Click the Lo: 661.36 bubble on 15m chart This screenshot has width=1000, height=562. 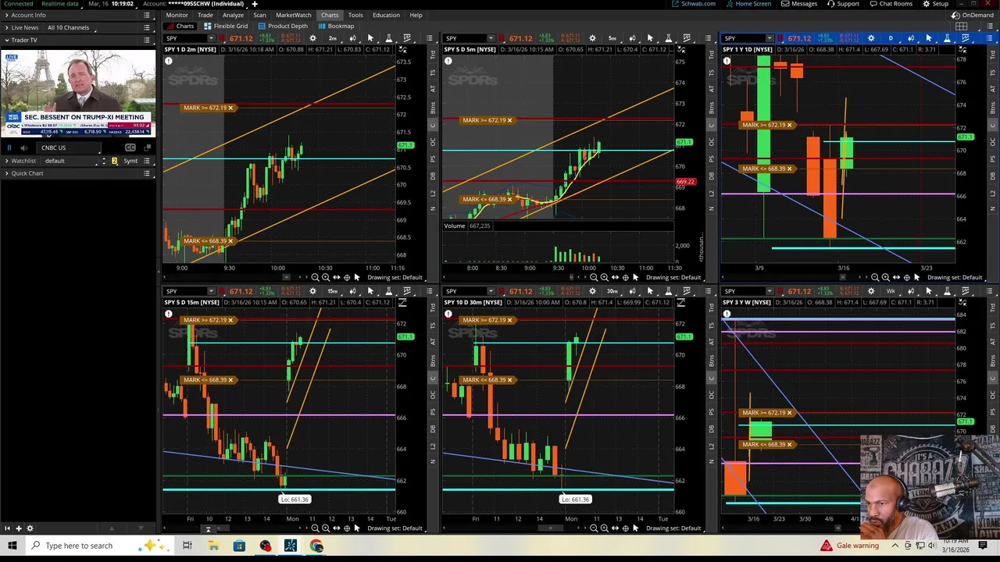click(295, 500)
